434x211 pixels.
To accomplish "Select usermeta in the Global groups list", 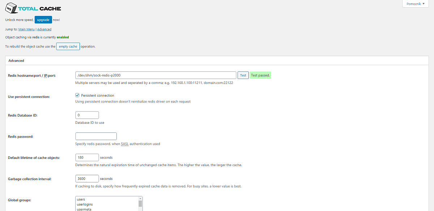I will click(x=84, y=209).
